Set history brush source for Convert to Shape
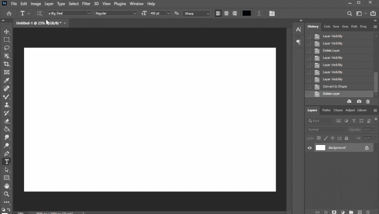 pos(309,87)
